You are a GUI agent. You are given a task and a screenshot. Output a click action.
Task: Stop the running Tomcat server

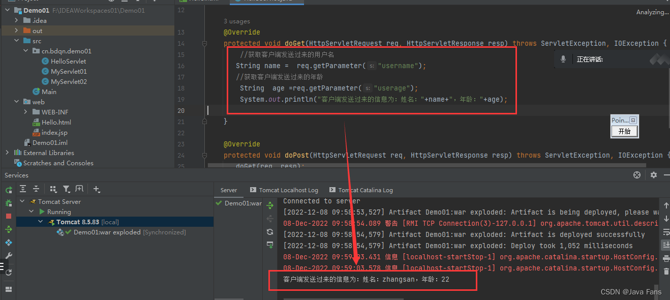(9, 216)
